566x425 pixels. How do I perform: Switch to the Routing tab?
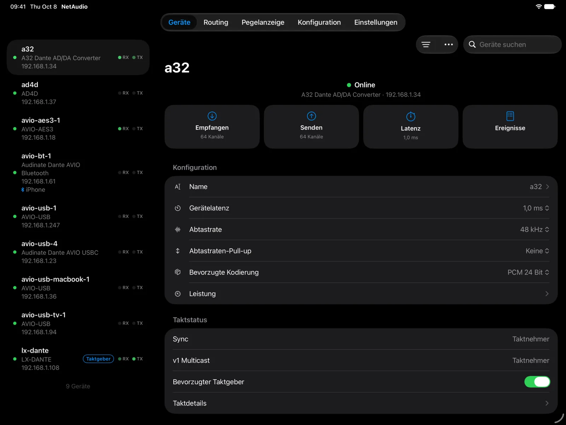(216, 22)
